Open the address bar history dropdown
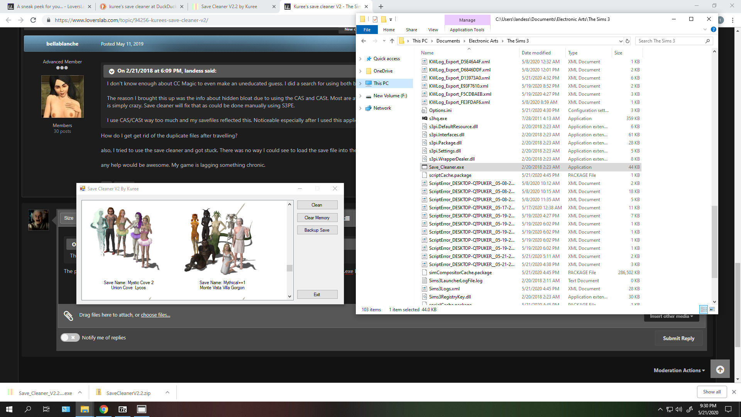 pyautogui.click(x=621, y=41)
